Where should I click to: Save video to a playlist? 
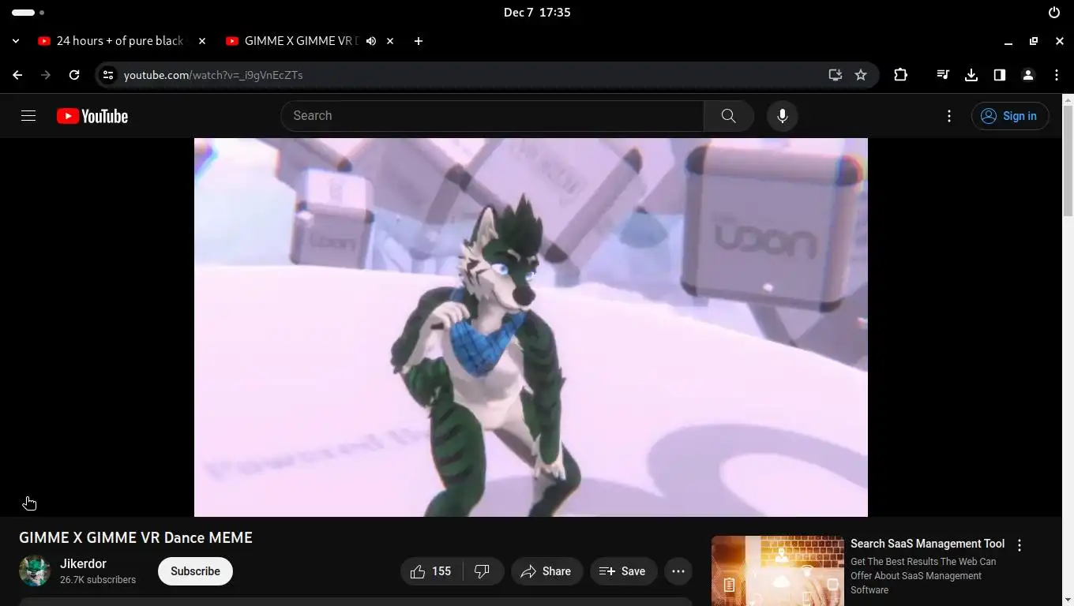click(x=623, y=571)
